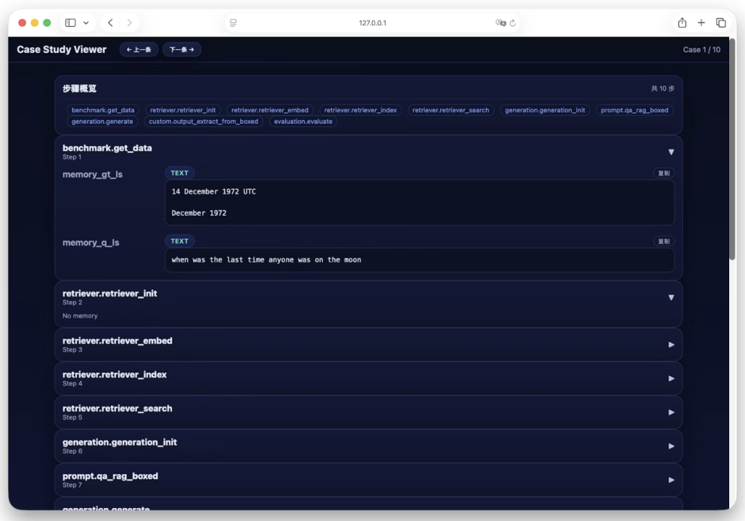Open the sidebar dropdown chevron
The height and width of the screenshot is (521, 745).
click(x=86, y=23)
